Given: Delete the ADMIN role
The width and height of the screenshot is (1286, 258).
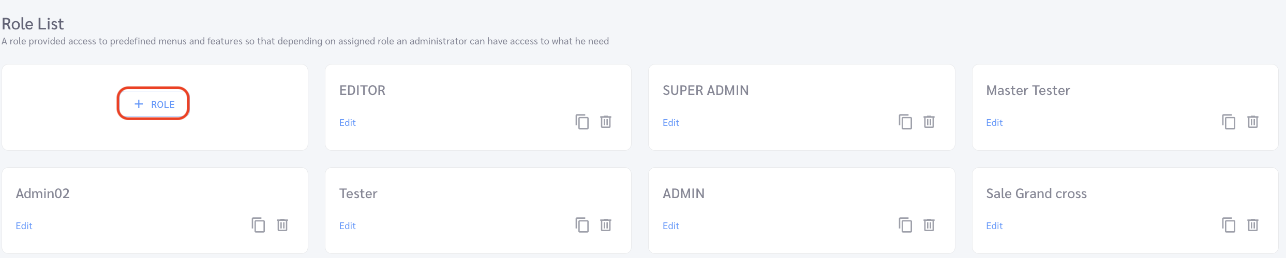Looking at the screenshot, I should point(929,225).
